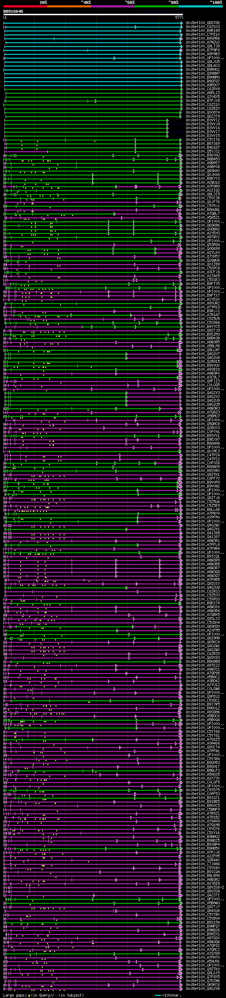Image resolution: width=226 pixels, height=998 pixels.
Task: Select the query name BB916646
Action: coord(13,11)
